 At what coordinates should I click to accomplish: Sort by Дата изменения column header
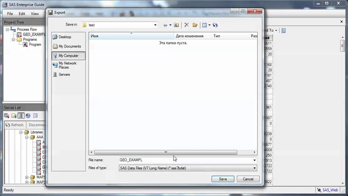coord(192,36)
